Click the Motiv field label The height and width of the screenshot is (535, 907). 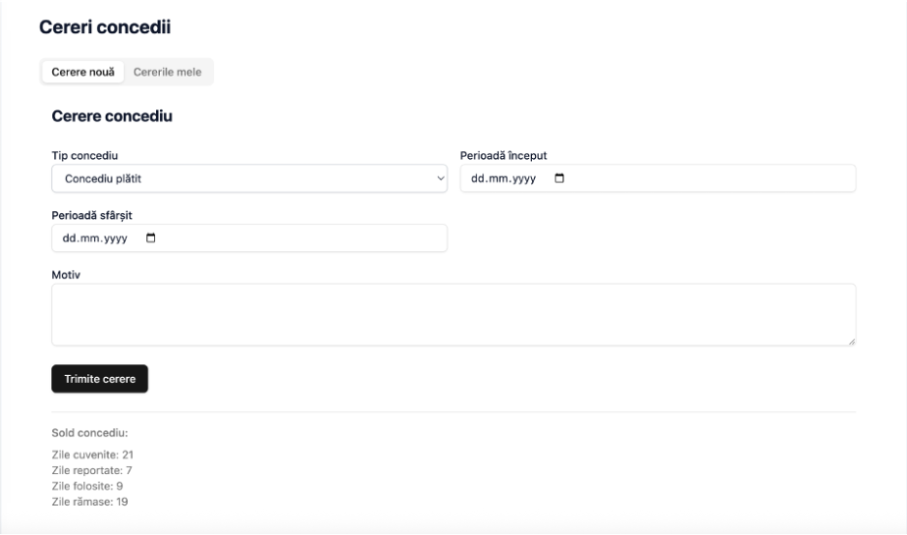coord(66,275)
